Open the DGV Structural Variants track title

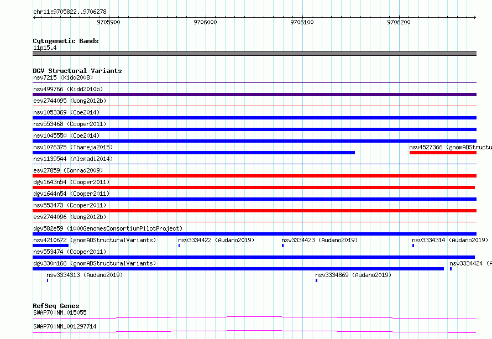click(77, 71)
